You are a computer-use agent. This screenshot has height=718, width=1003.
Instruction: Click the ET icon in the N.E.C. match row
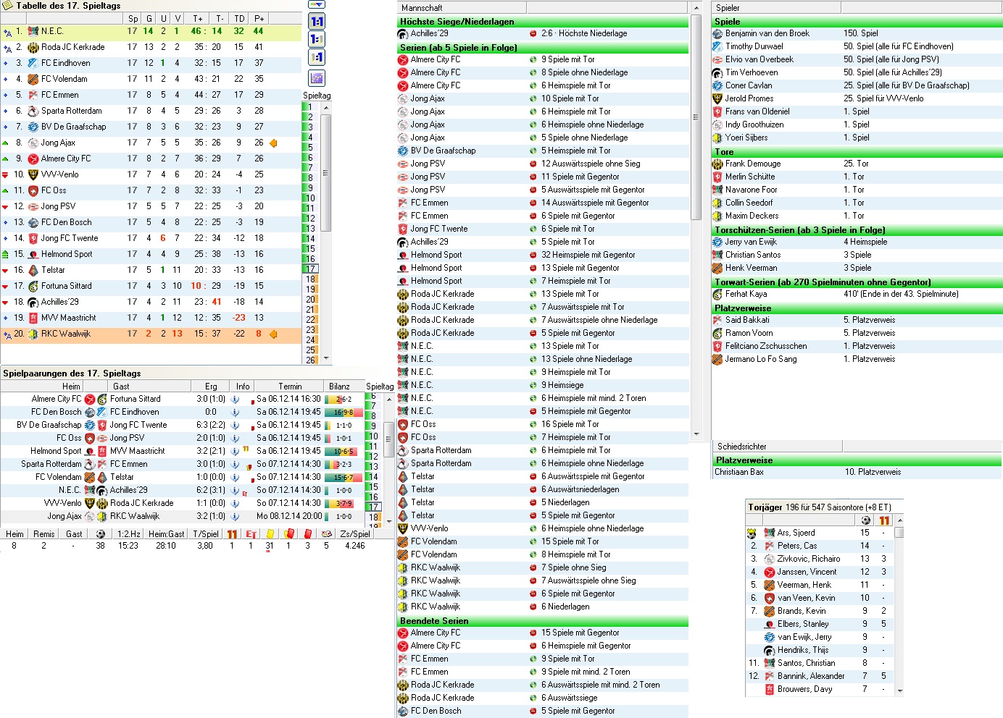tap(245, 493)
